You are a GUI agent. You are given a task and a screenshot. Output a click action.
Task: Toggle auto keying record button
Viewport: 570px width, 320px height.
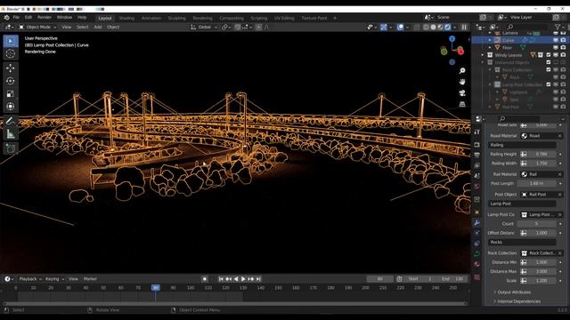[x=205, y=279]
